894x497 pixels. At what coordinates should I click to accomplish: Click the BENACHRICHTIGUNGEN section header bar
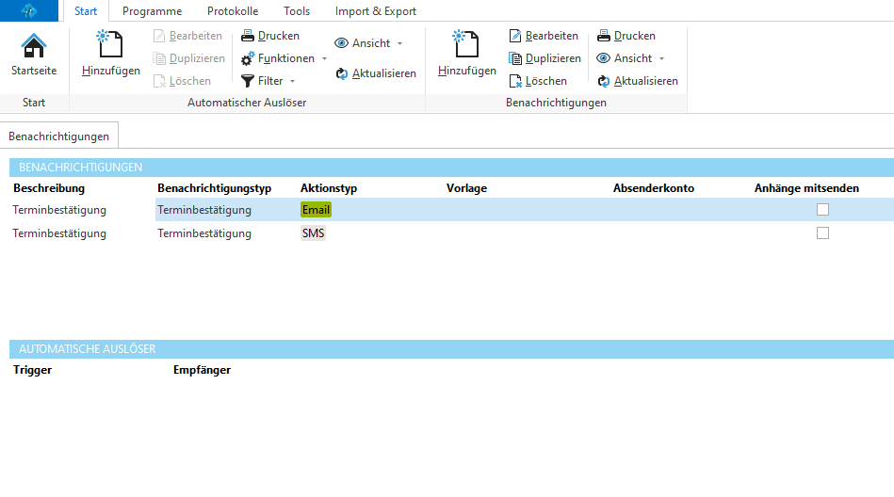tap(451, 167)
